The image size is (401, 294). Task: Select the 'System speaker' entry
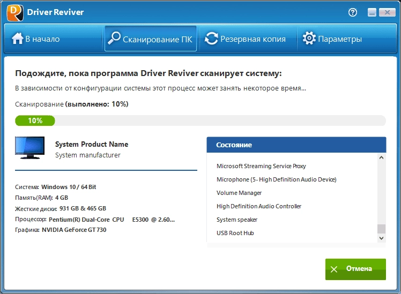pos(237,220)
